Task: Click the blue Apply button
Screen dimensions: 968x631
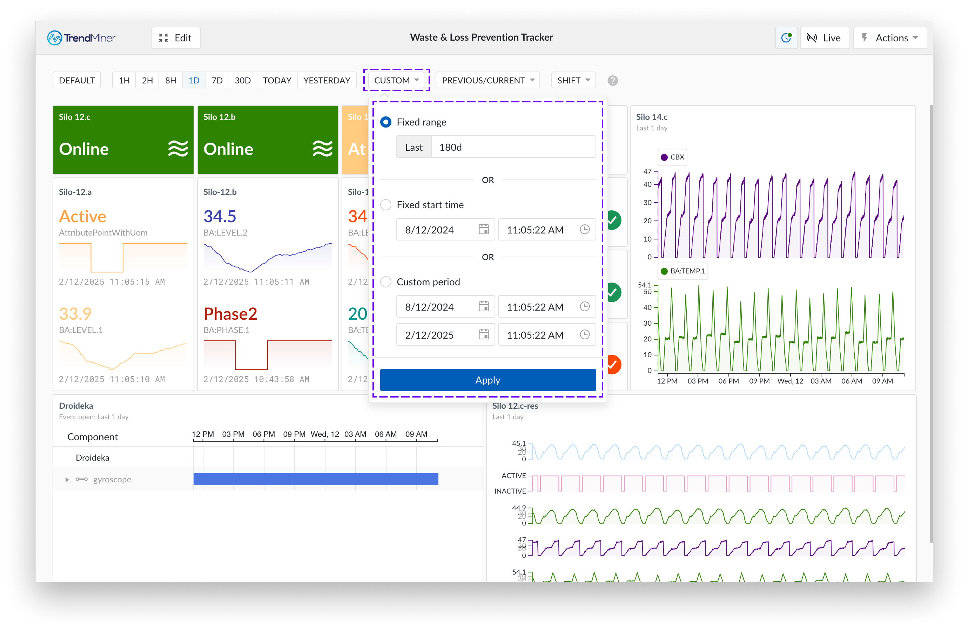Action: pyautogui.click(x=487, y=380)
